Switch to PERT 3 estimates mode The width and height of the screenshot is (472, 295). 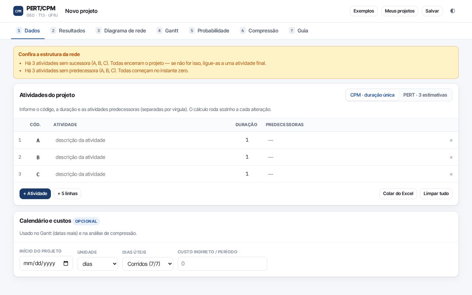425,95
